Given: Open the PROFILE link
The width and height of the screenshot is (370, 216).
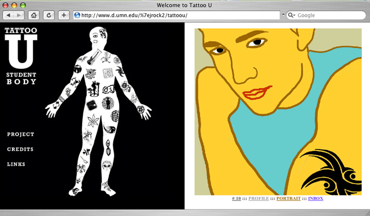Looking at the screenshot, I should 259,198.
